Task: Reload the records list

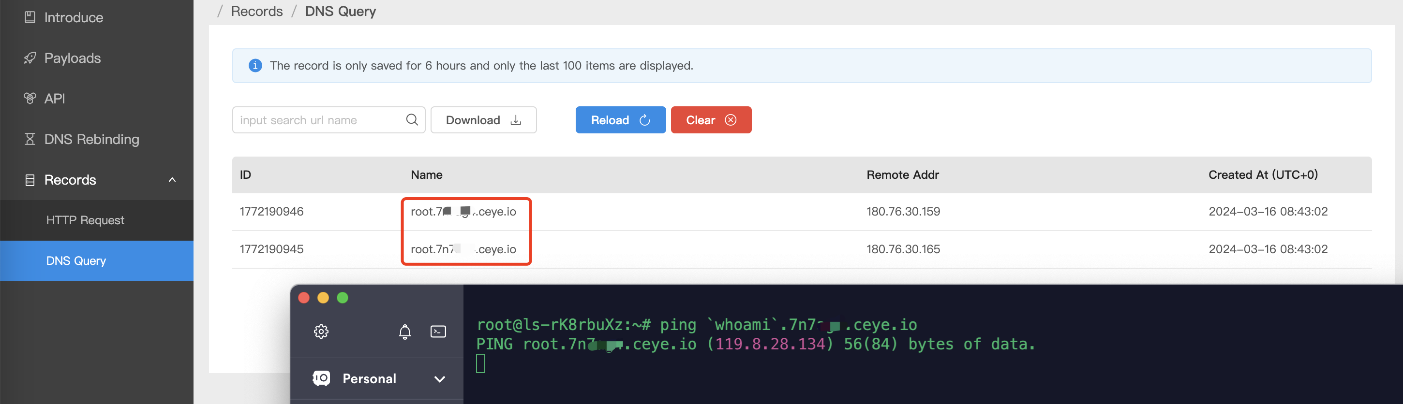Action: [x=620, y=120]
